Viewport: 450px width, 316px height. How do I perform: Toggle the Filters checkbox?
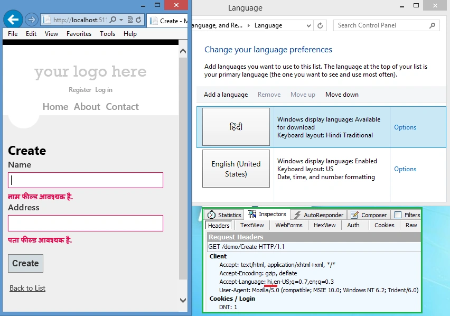click(x=398, y=215)
